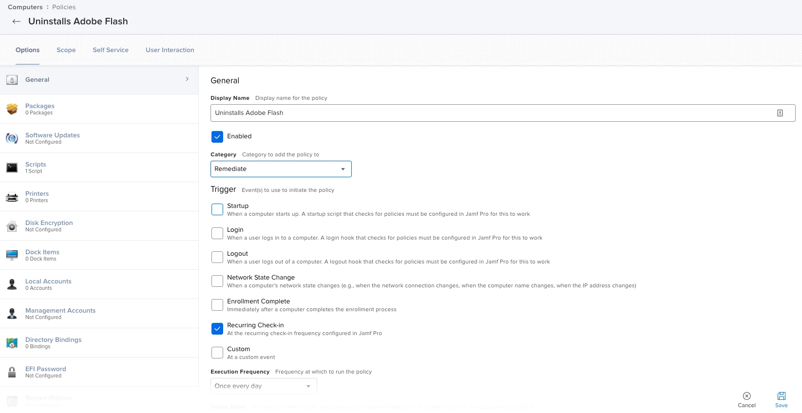Screen dimensions: 802x413
Task: Click the General payload icon in sidebar
Action: pos(12,80)
